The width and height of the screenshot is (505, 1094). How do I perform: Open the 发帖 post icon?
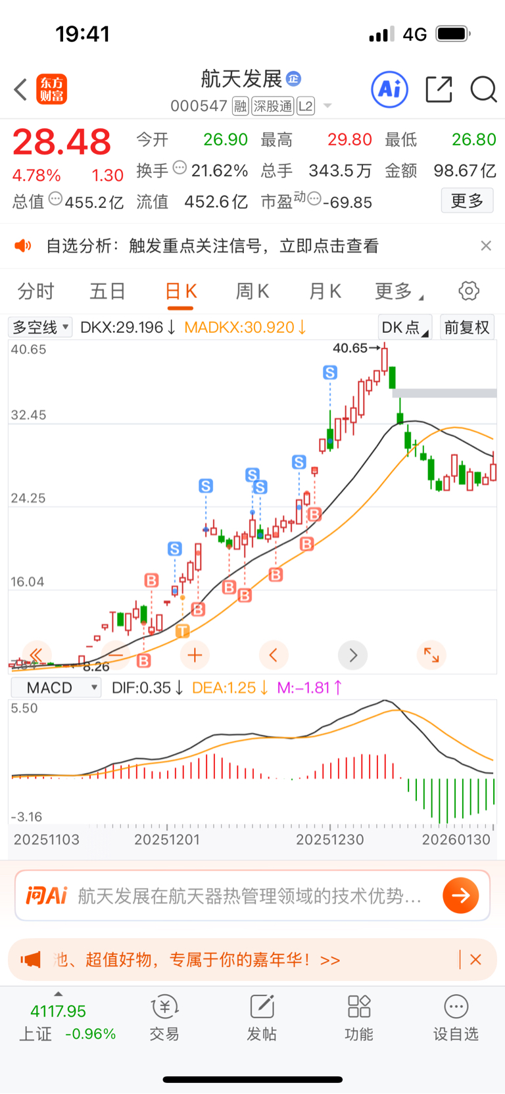(262, 1018)
